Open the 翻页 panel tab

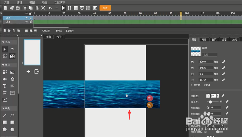pyautogui.click(x=214, y=40)
